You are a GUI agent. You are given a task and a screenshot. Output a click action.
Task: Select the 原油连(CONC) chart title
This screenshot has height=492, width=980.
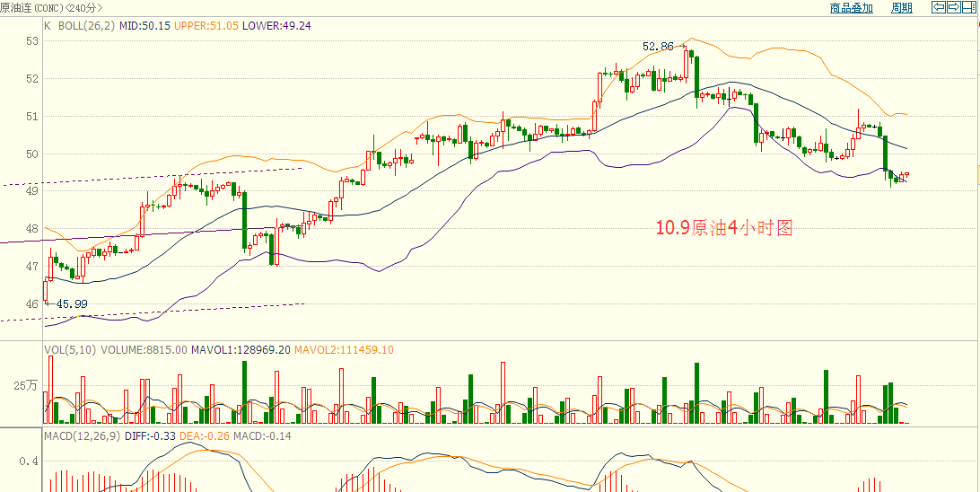point(32,7)
